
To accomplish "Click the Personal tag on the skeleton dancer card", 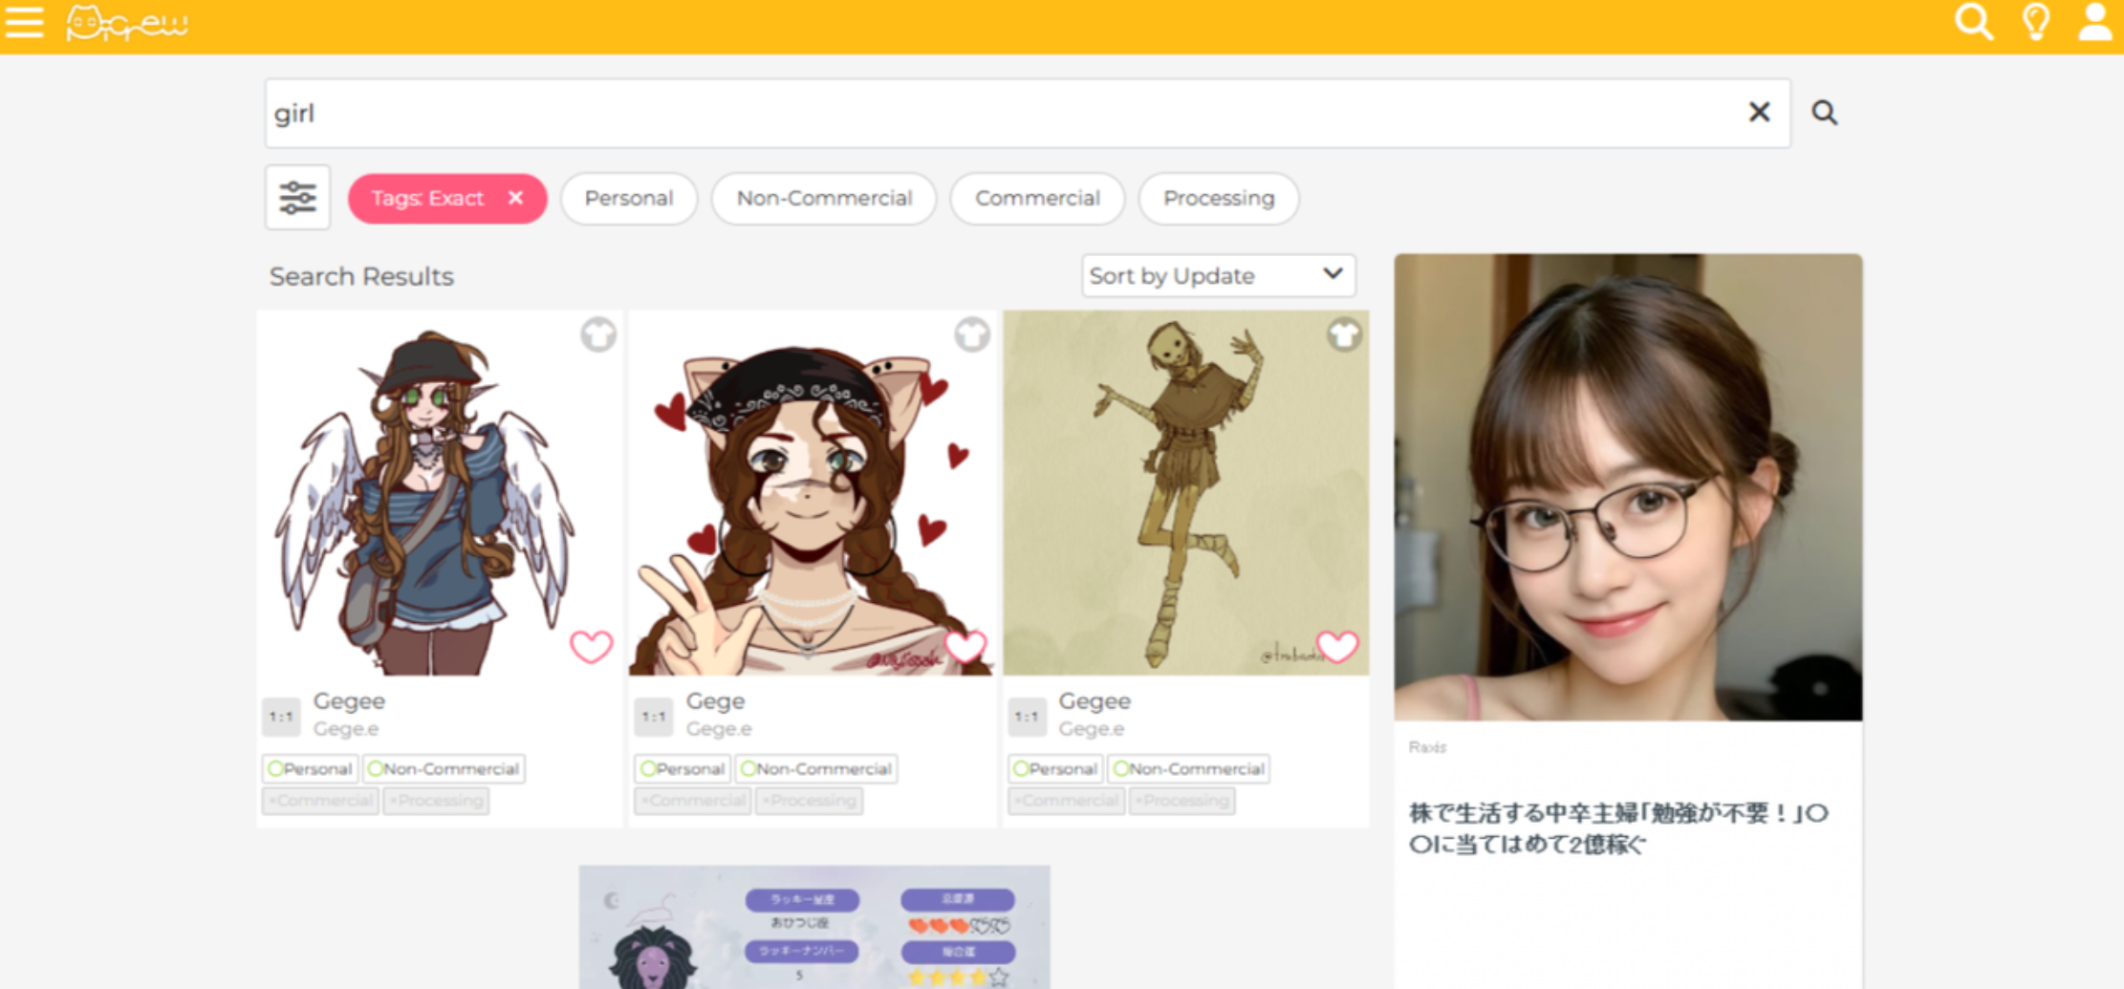I will [x=1055, y=769].
